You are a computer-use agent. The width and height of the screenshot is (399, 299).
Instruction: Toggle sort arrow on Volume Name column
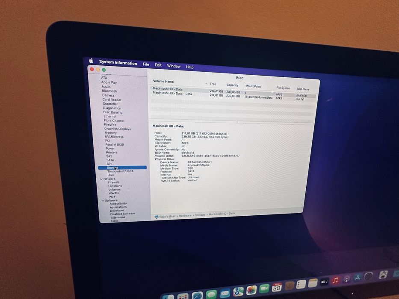(x=206, y=84)
